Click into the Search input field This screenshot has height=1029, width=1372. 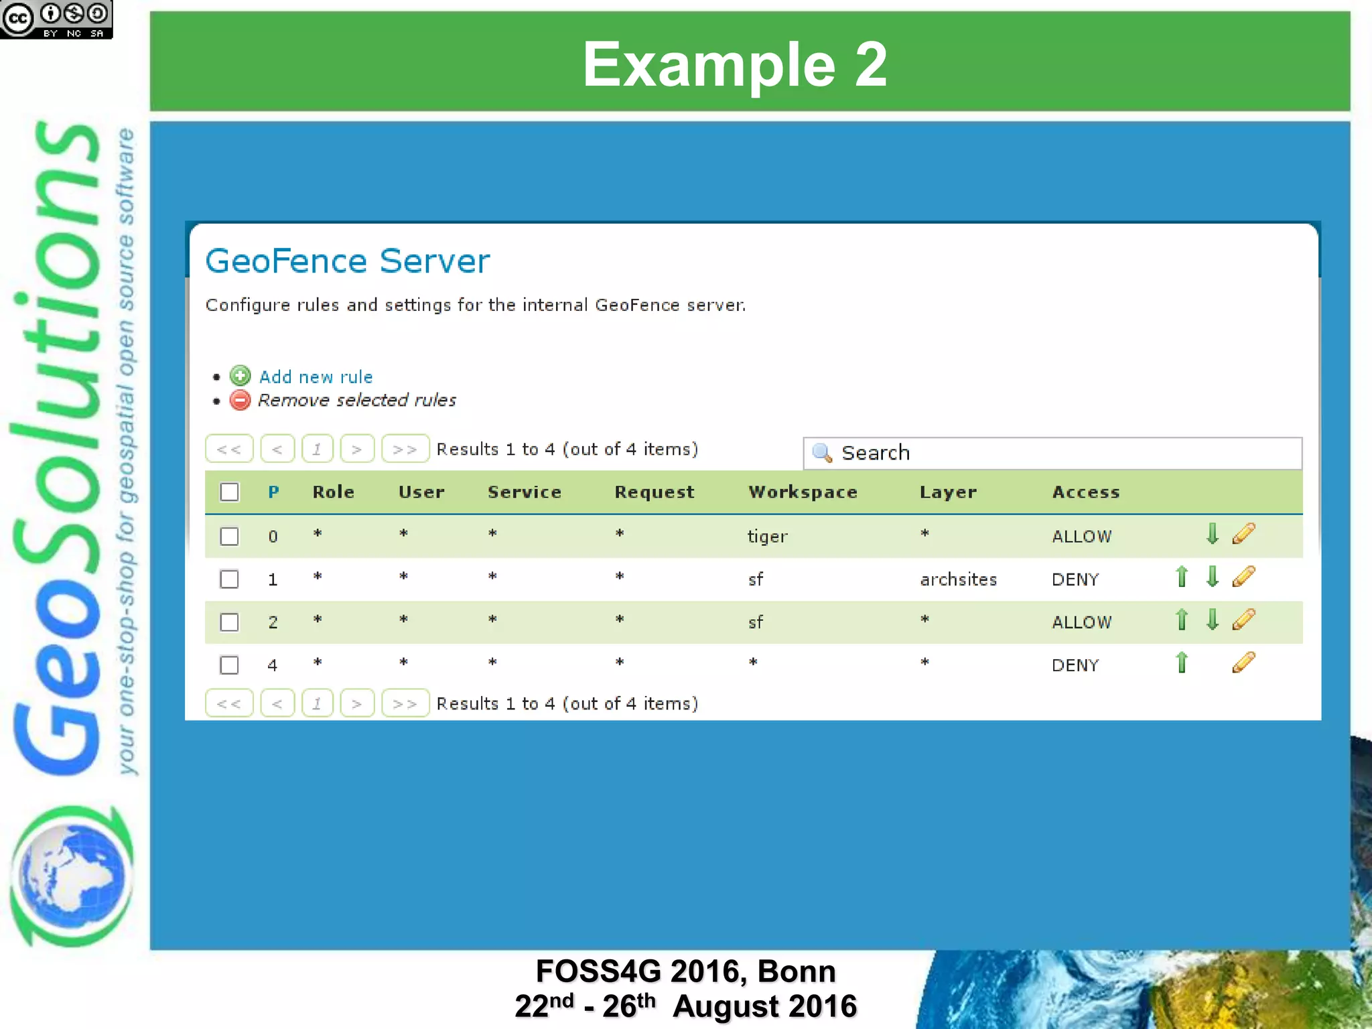click(1052, 454)
